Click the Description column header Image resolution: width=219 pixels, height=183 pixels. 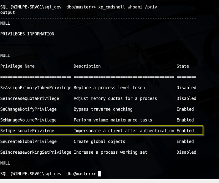tap(87, 66)
